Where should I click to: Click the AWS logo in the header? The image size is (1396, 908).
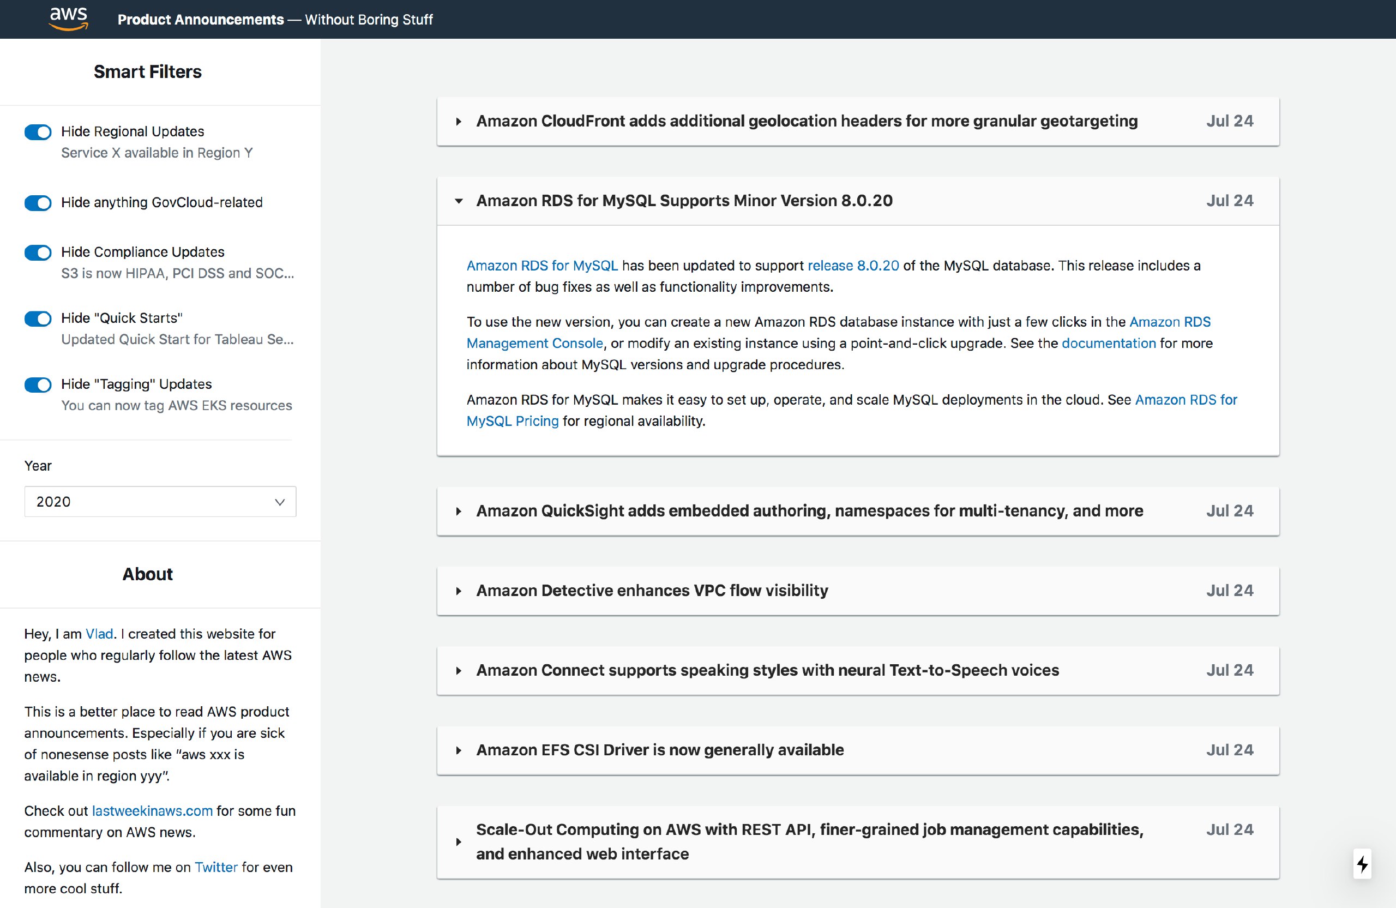(69, 19)
